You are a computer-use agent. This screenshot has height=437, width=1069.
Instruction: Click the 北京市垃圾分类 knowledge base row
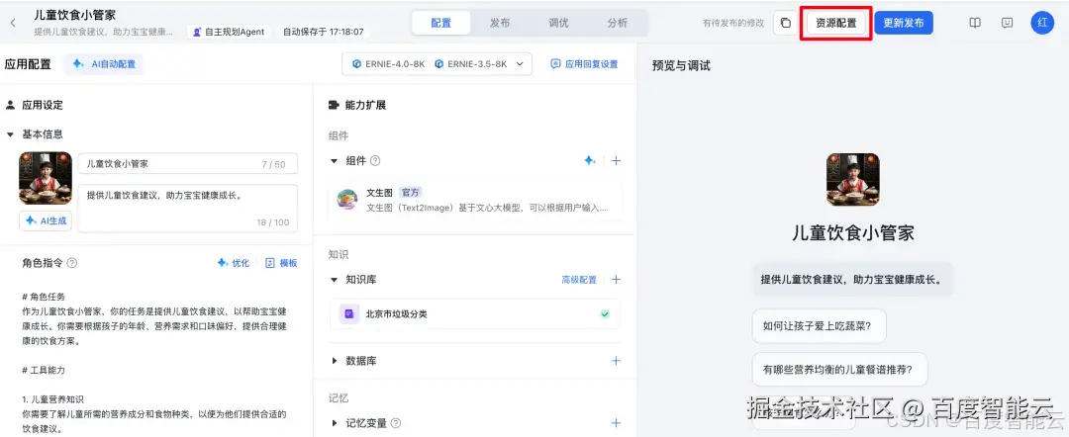475,313
